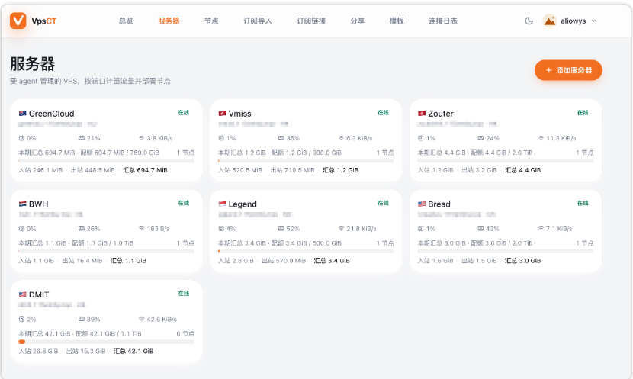Click DMIT 汇总 42.1 GiB total

pos(133,351)
